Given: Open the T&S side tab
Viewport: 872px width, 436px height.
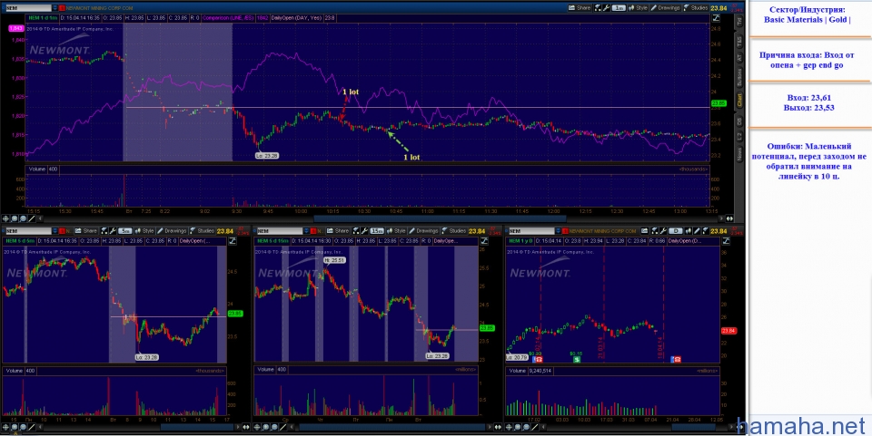Looking at the screenshot, I should point(739,41).
